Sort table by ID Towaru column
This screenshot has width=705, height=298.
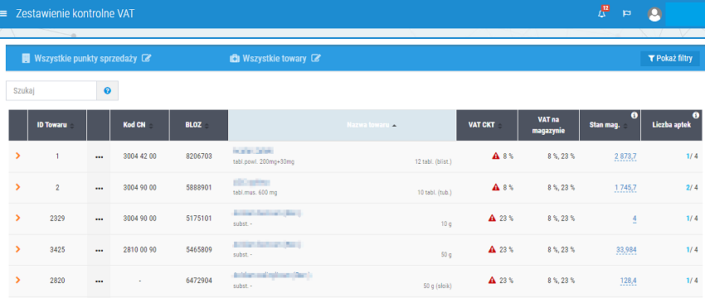56,125
